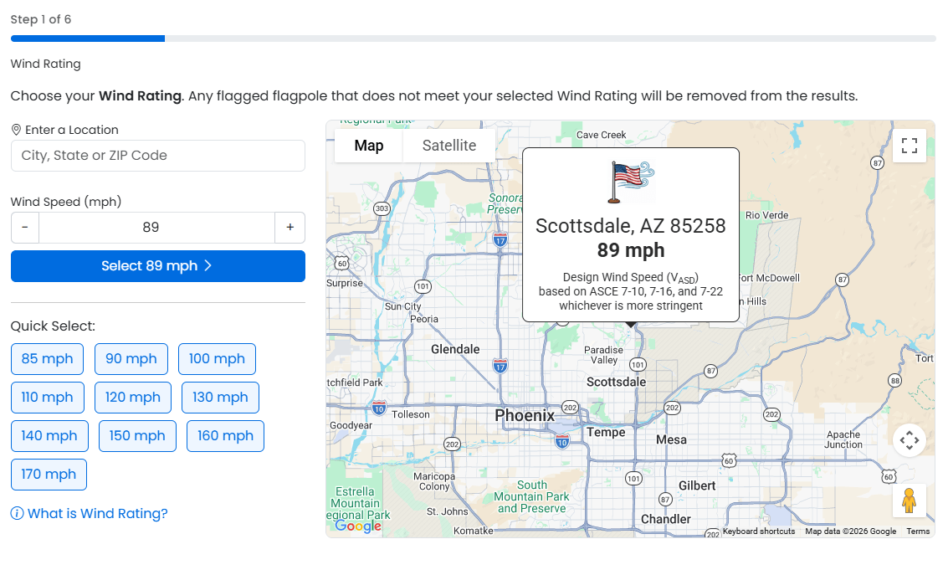Image resolution: width=948 pixels, height=570 pixels.
Task: Quick select 110 mph
Action: 47,398
